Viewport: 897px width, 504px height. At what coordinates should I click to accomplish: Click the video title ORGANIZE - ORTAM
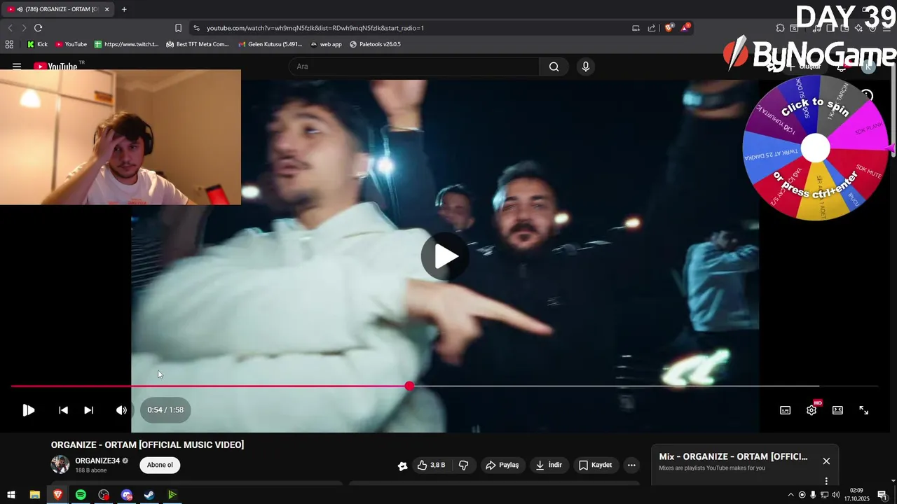point(147,444)
